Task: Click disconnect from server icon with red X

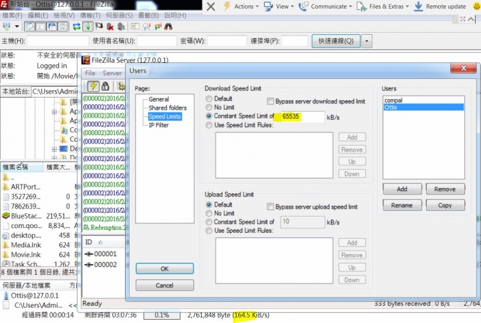Action: point(110,27)
